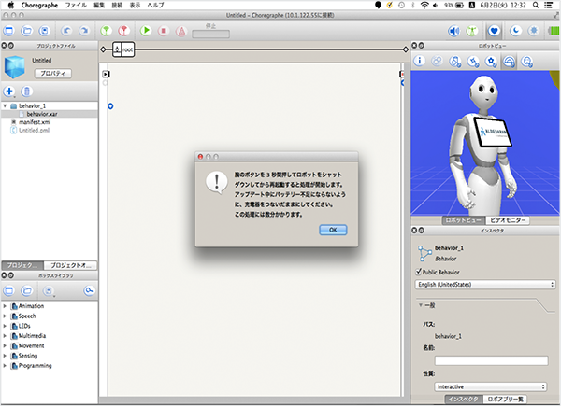Screen dimensions: 561x407
Task: Search box library with magnifier icon
Action: (89, 291)
